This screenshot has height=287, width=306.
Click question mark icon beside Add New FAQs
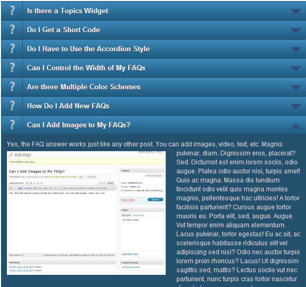click(x=12, y=106)
